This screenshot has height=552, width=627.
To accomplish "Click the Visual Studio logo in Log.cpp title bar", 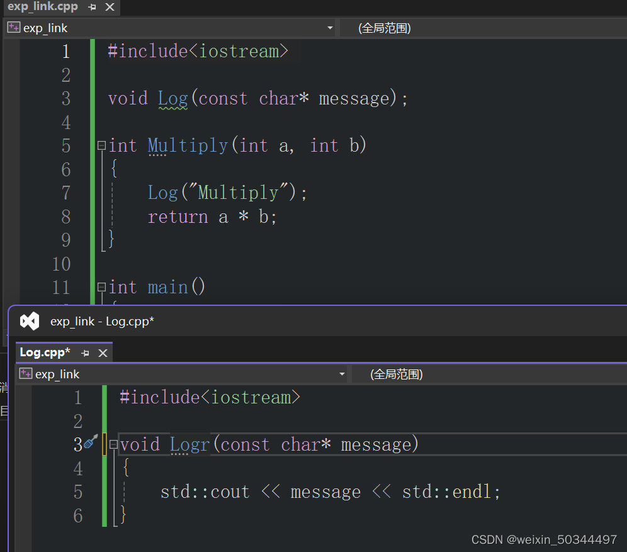I will pyautogui.click(x=29, y=321).
